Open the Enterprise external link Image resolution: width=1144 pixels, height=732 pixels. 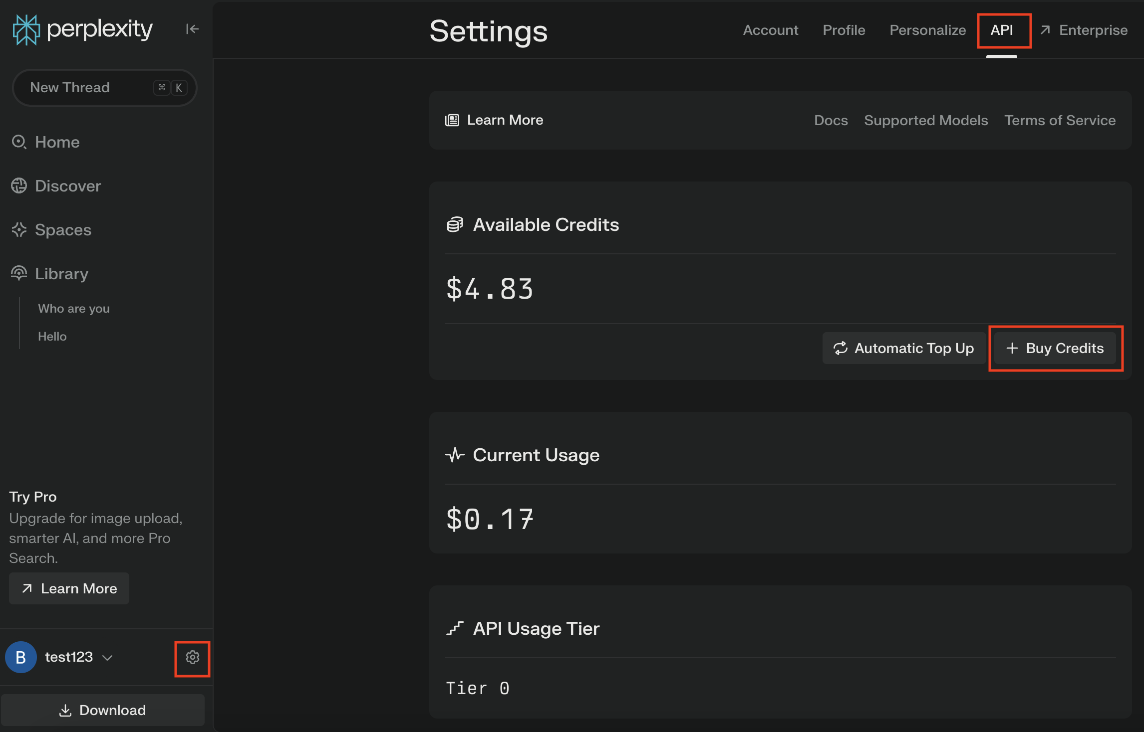point(1084,30)
